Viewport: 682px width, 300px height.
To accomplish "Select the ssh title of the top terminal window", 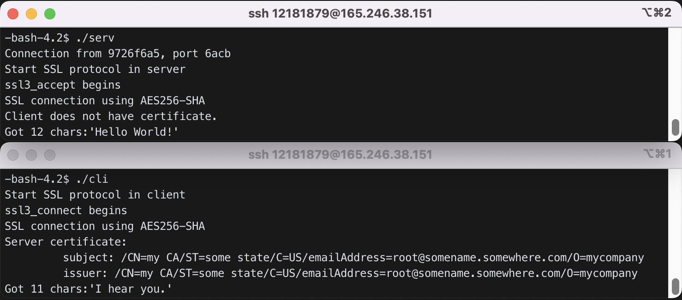I will click(x=340, y=13).
